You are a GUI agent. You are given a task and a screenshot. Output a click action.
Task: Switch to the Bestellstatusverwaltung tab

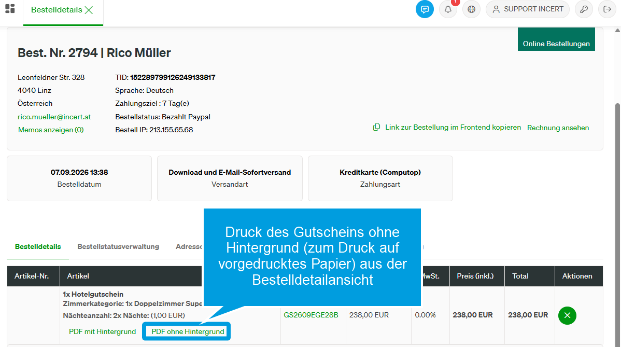[x=118, y=246]
